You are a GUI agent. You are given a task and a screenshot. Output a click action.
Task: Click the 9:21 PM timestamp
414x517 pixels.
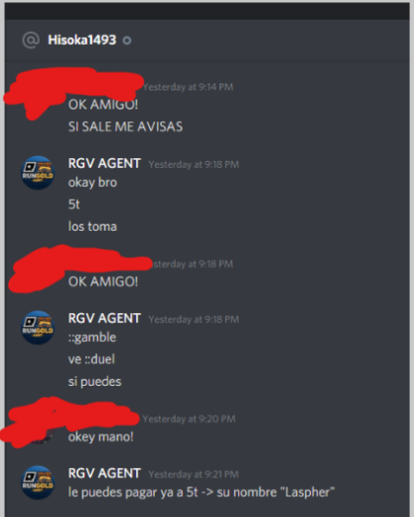click(194, 474)
